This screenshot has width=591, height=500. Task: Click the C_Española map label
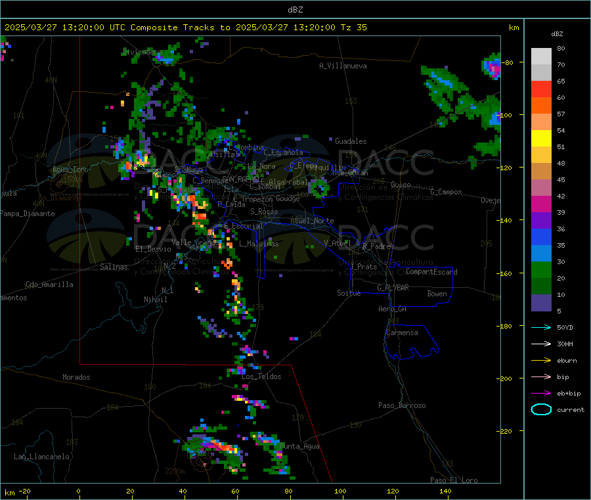pyautogui.click(x=283, y=152)
